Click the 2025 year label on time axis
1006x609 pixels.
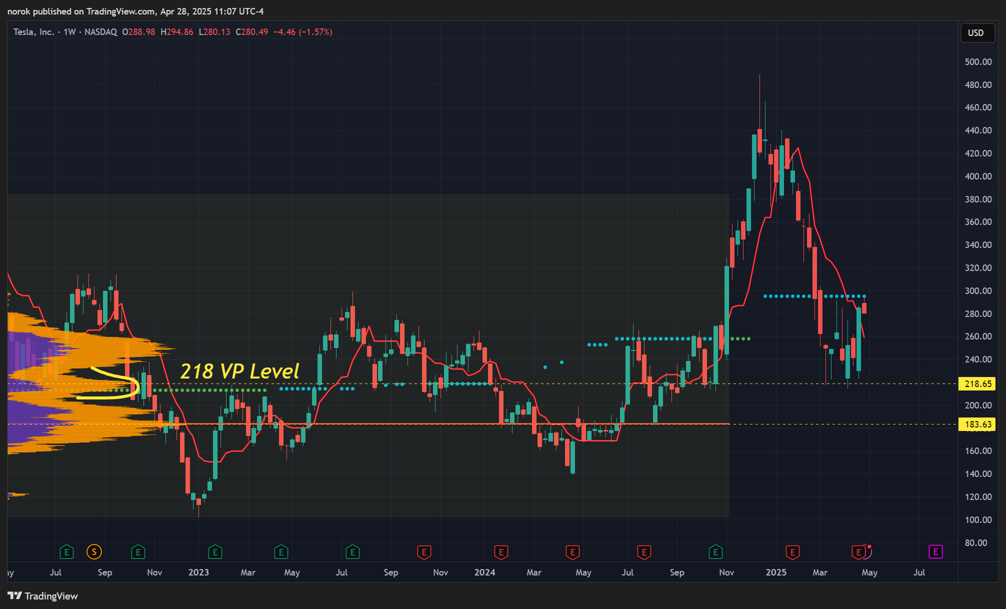(x=776, y=572)
